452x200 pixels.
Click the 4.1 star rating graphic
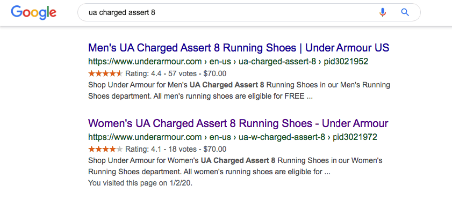point(105,149)
